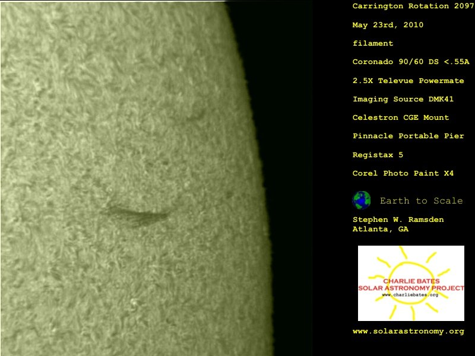The width and height of the screenshot is (475, 356).
Task: Click the www.charliebates.org text in logo
Action: [410, 295]
